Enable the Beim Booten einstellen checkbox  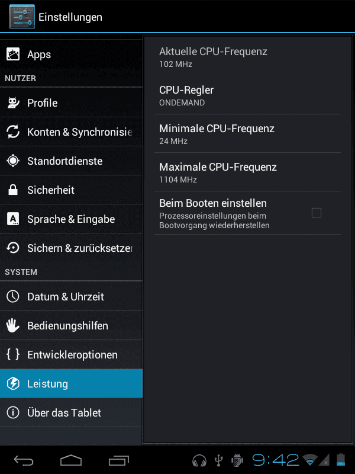(x=317, y=213)
